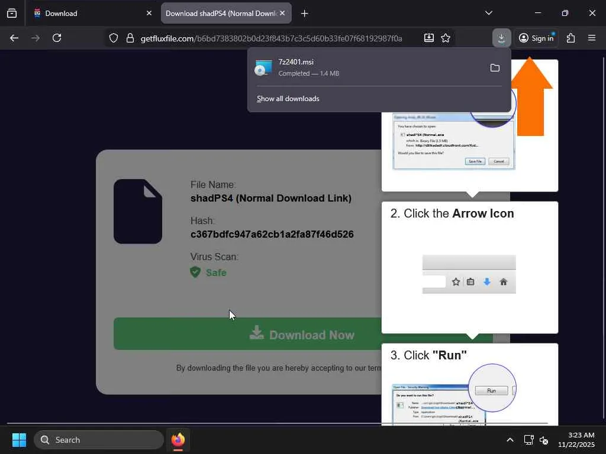Open the Firefox application hamburger menu
606x454 pixels.
592,38
